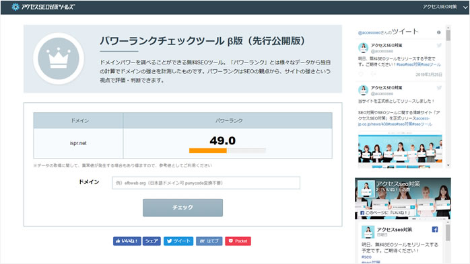Like the first tweet heart icon

(361, 74)
